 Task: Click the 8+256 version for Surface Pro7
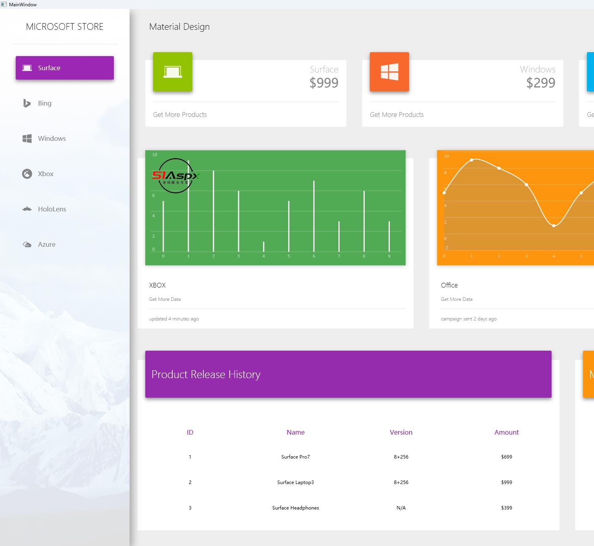coord(401,457)
